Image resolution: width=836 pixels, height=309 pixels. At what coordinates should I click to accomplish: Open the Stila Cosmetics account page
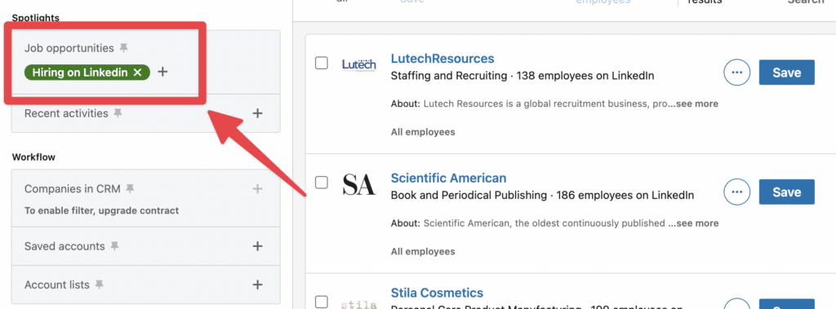(437, 293)
